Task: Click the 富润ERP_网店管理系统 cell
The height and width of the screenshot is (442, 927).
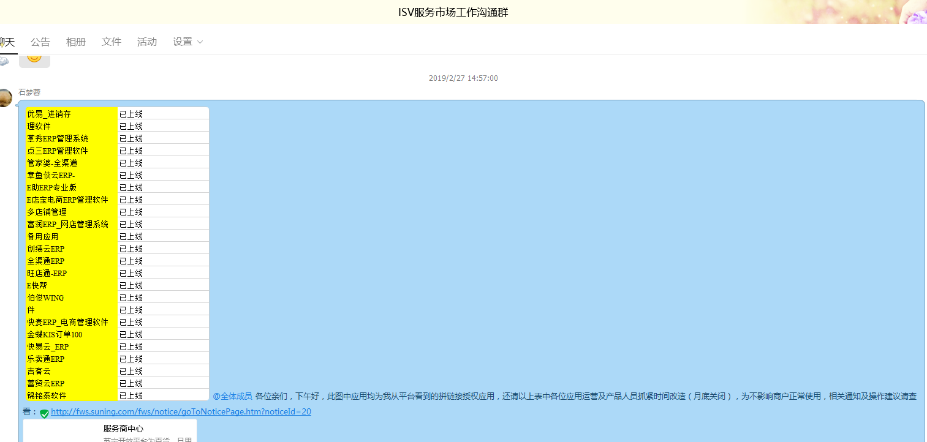Action: click(72, 224)
